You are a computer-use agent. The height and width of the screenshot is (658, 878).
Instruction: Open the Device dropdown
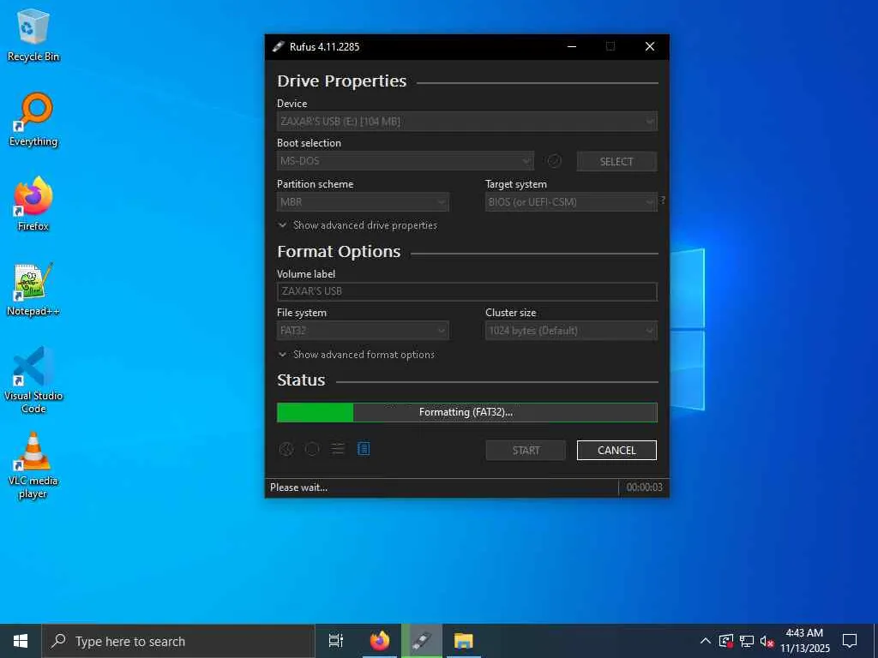pyautogui.click(x=467, y=122)
